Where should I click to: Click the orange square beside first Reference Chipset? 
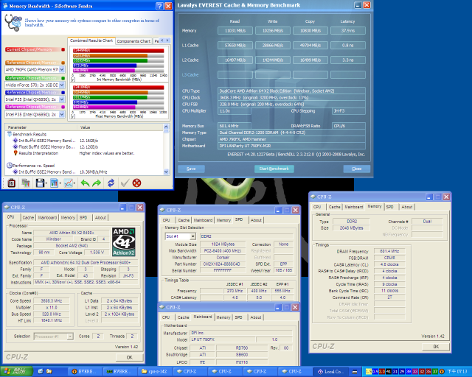63,63
